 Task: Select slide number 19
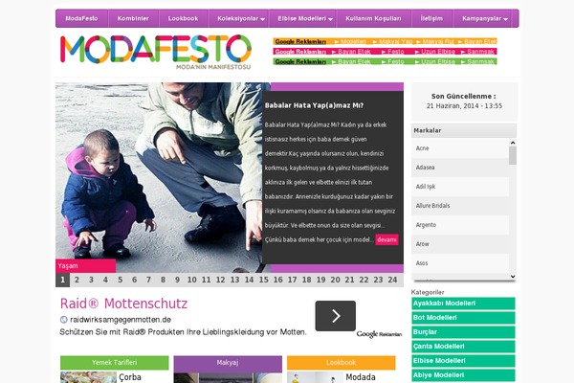[321, 280]
